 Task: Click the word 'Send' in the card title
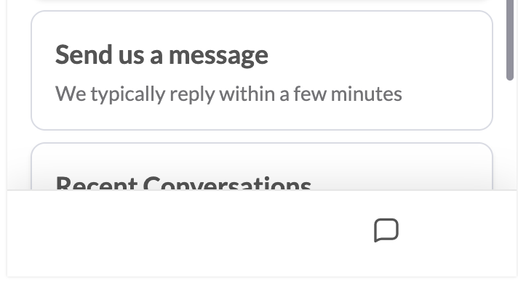tap(84, 54)
